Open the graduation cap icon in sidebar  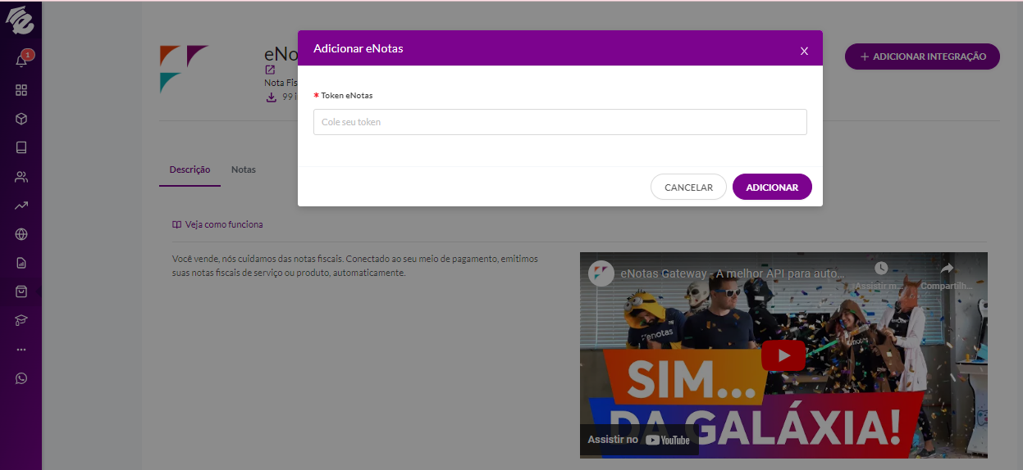coord(21,320)
